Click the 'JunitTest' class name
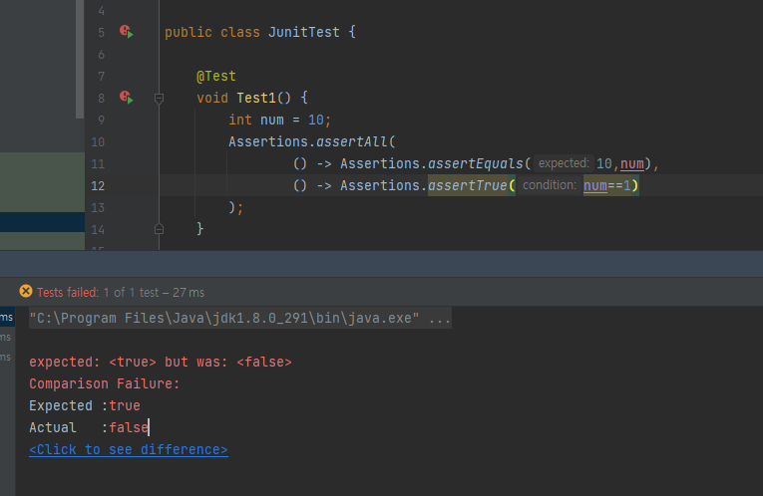This screenshot has width=763, height=496. click(x=303, y=32)
